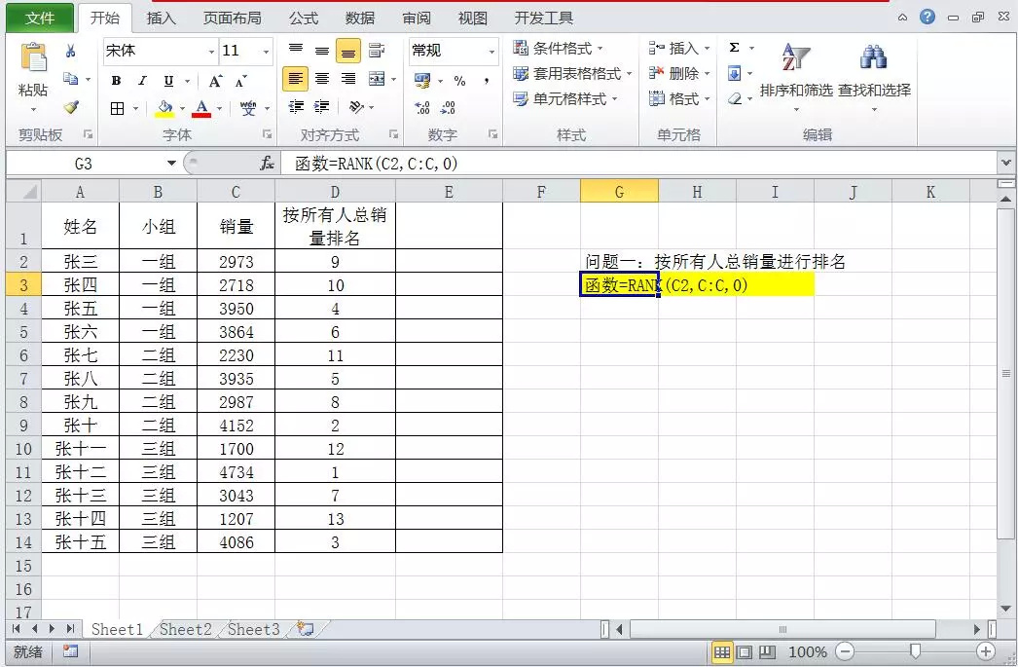The width and height of the screenshot is (1018, 667).
Task: Open font name dropdown 宋体
Action: point(211,52)
